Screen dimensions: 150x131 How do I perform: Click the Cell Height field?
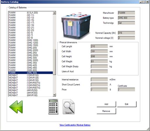point(99,56)
